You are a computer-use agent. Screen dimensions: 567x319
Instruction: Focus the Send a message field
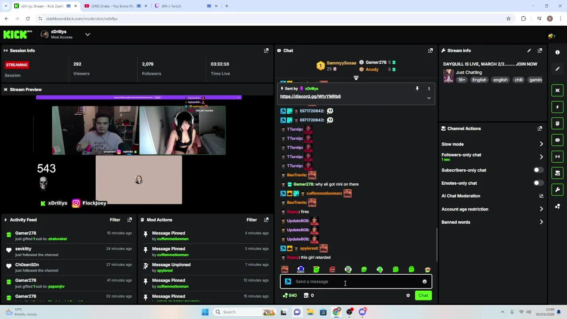tap(356, 282)
